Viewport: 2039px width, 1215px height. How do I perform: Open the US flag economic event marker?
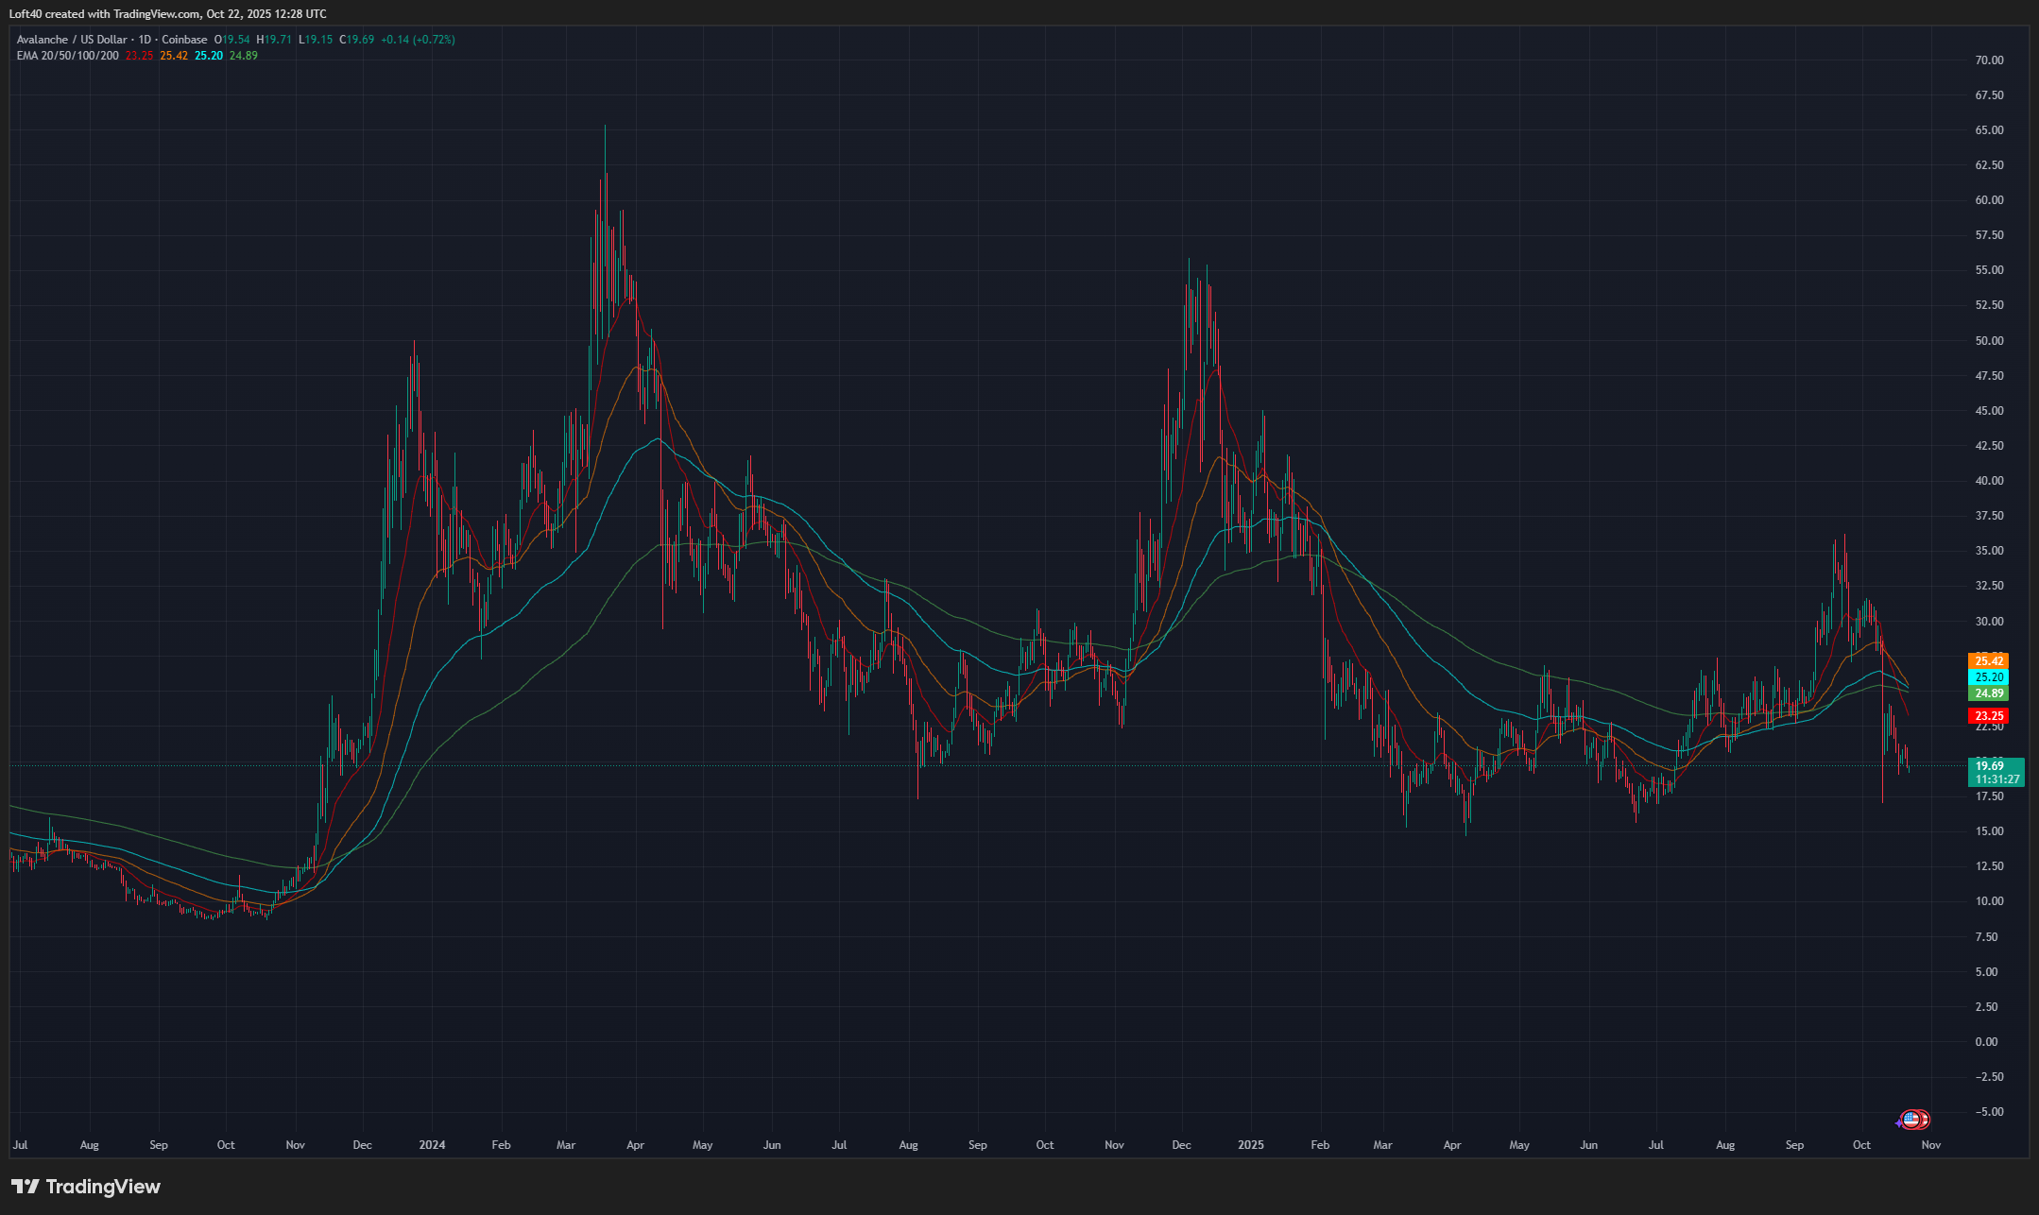[x=1911, y=1120]
